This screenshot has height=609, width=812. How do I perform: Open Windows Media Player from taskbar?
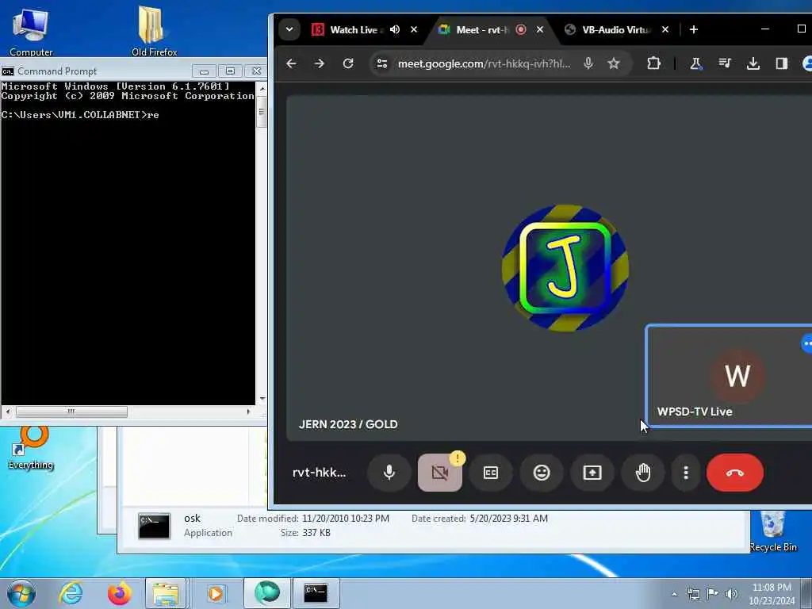point(215,593)
